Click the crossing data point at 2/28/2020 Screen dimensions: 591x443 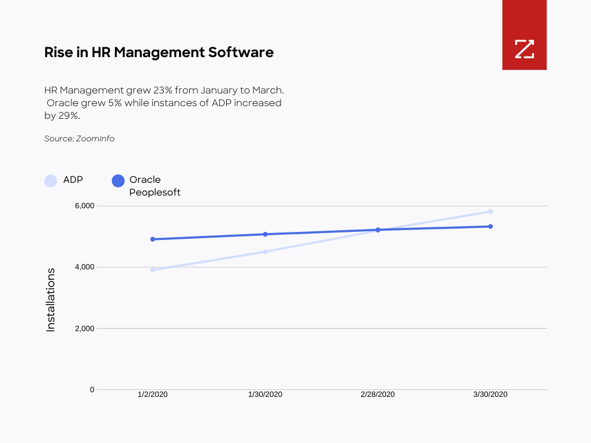pos(377,230)
